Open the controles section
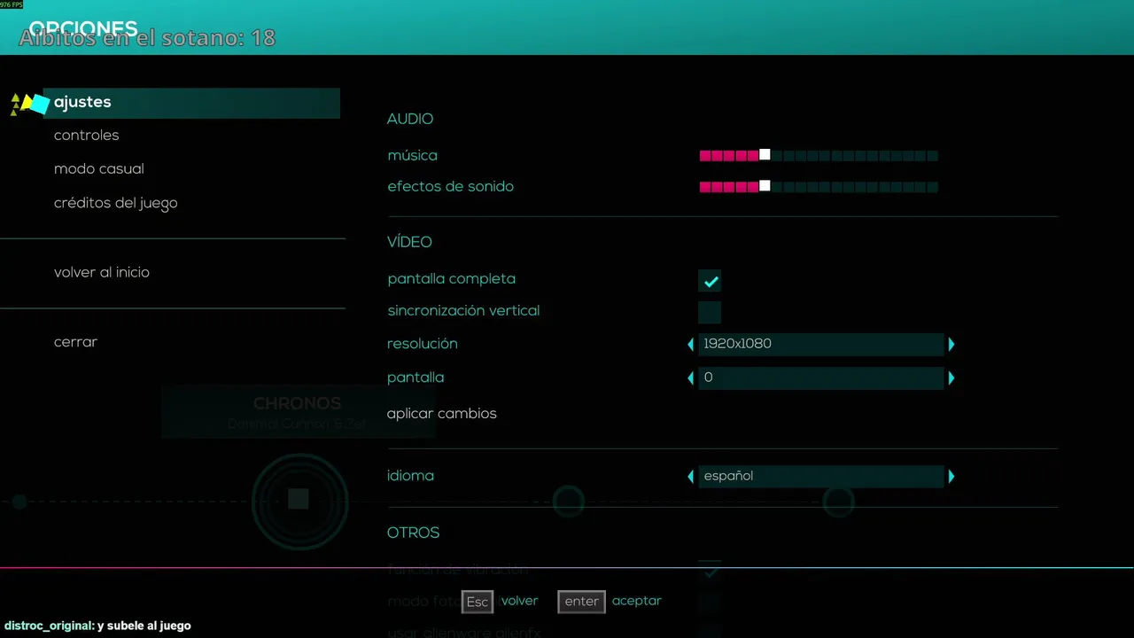1134x638 pixels. coord(86,136)
